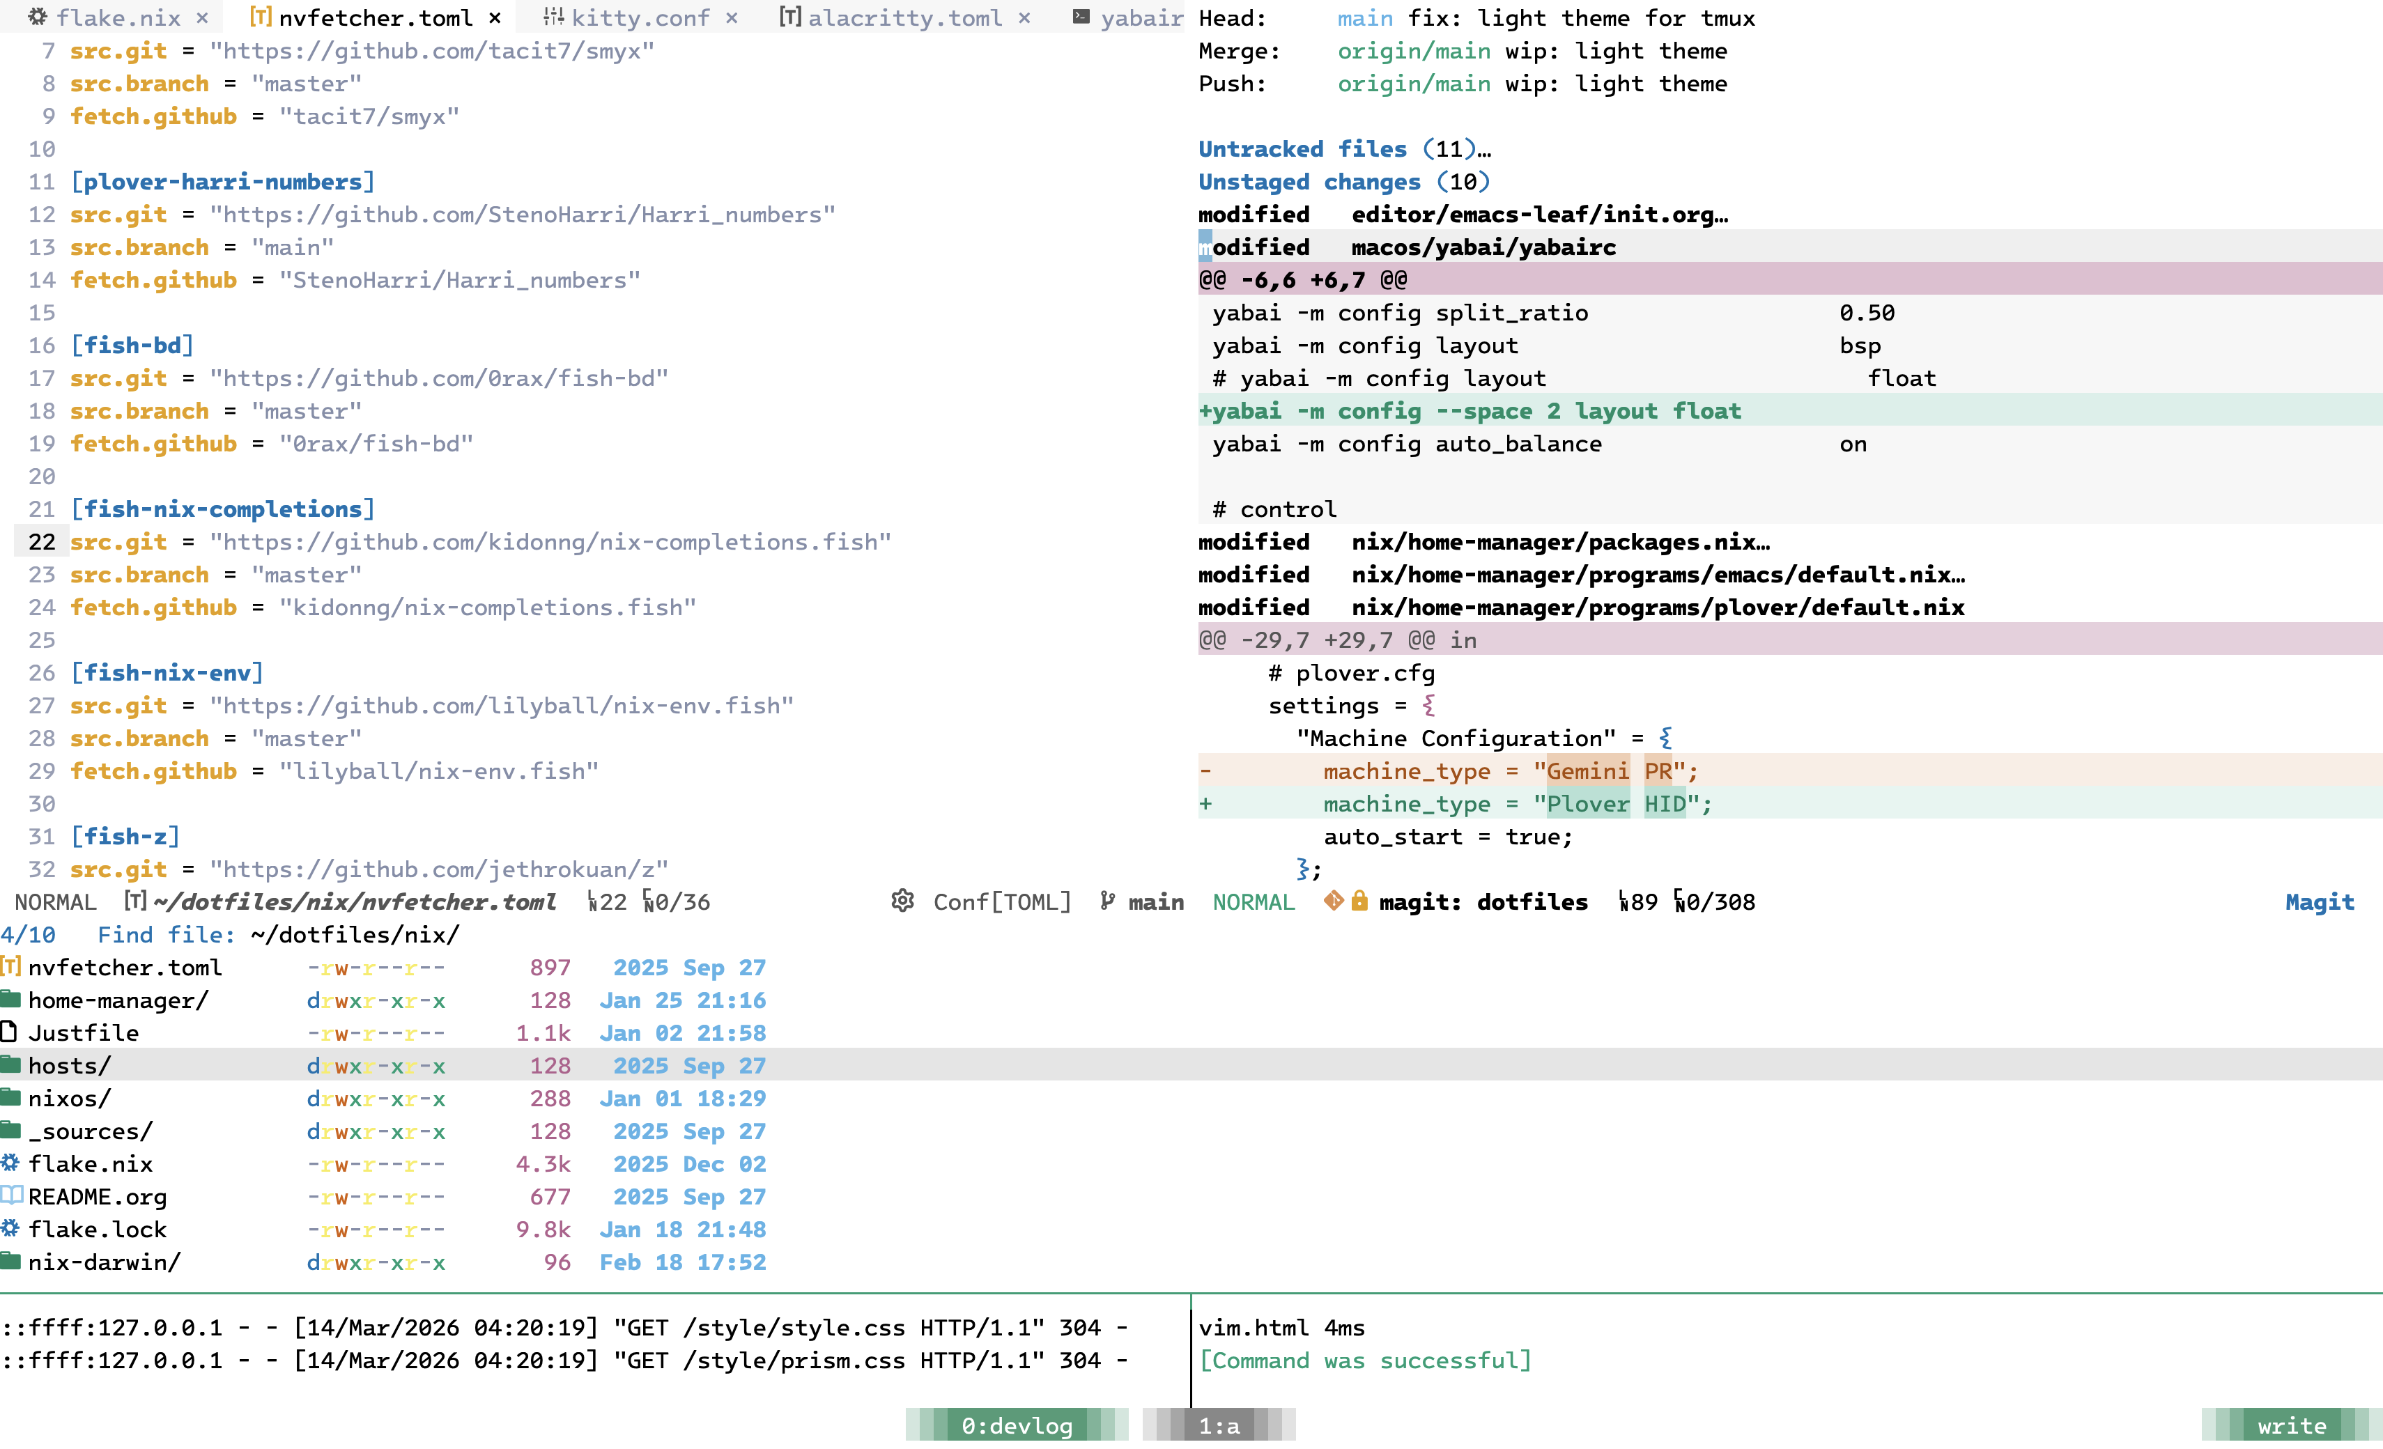Click the gear icon beside Conf[TOML] in statusline

pyautogui.click(x=902, y=901)
